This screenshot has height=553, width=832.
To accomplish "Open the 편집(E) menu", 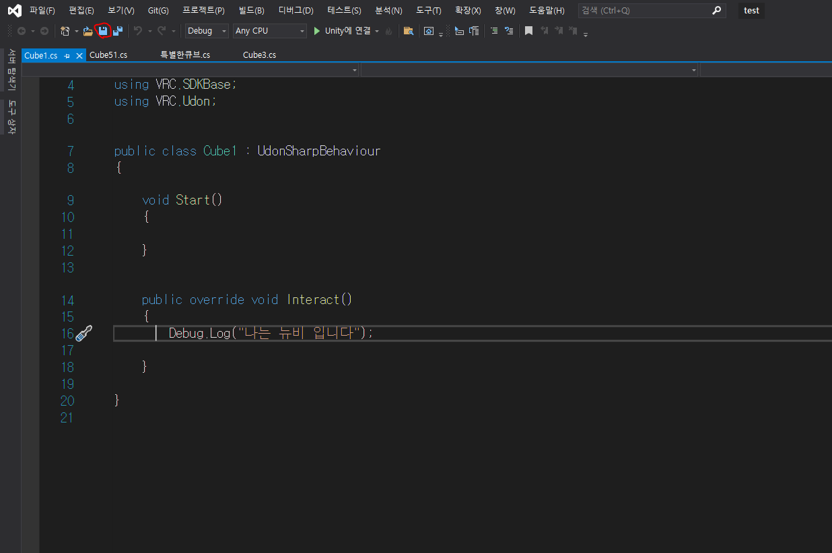I will [x=81, y=11].
